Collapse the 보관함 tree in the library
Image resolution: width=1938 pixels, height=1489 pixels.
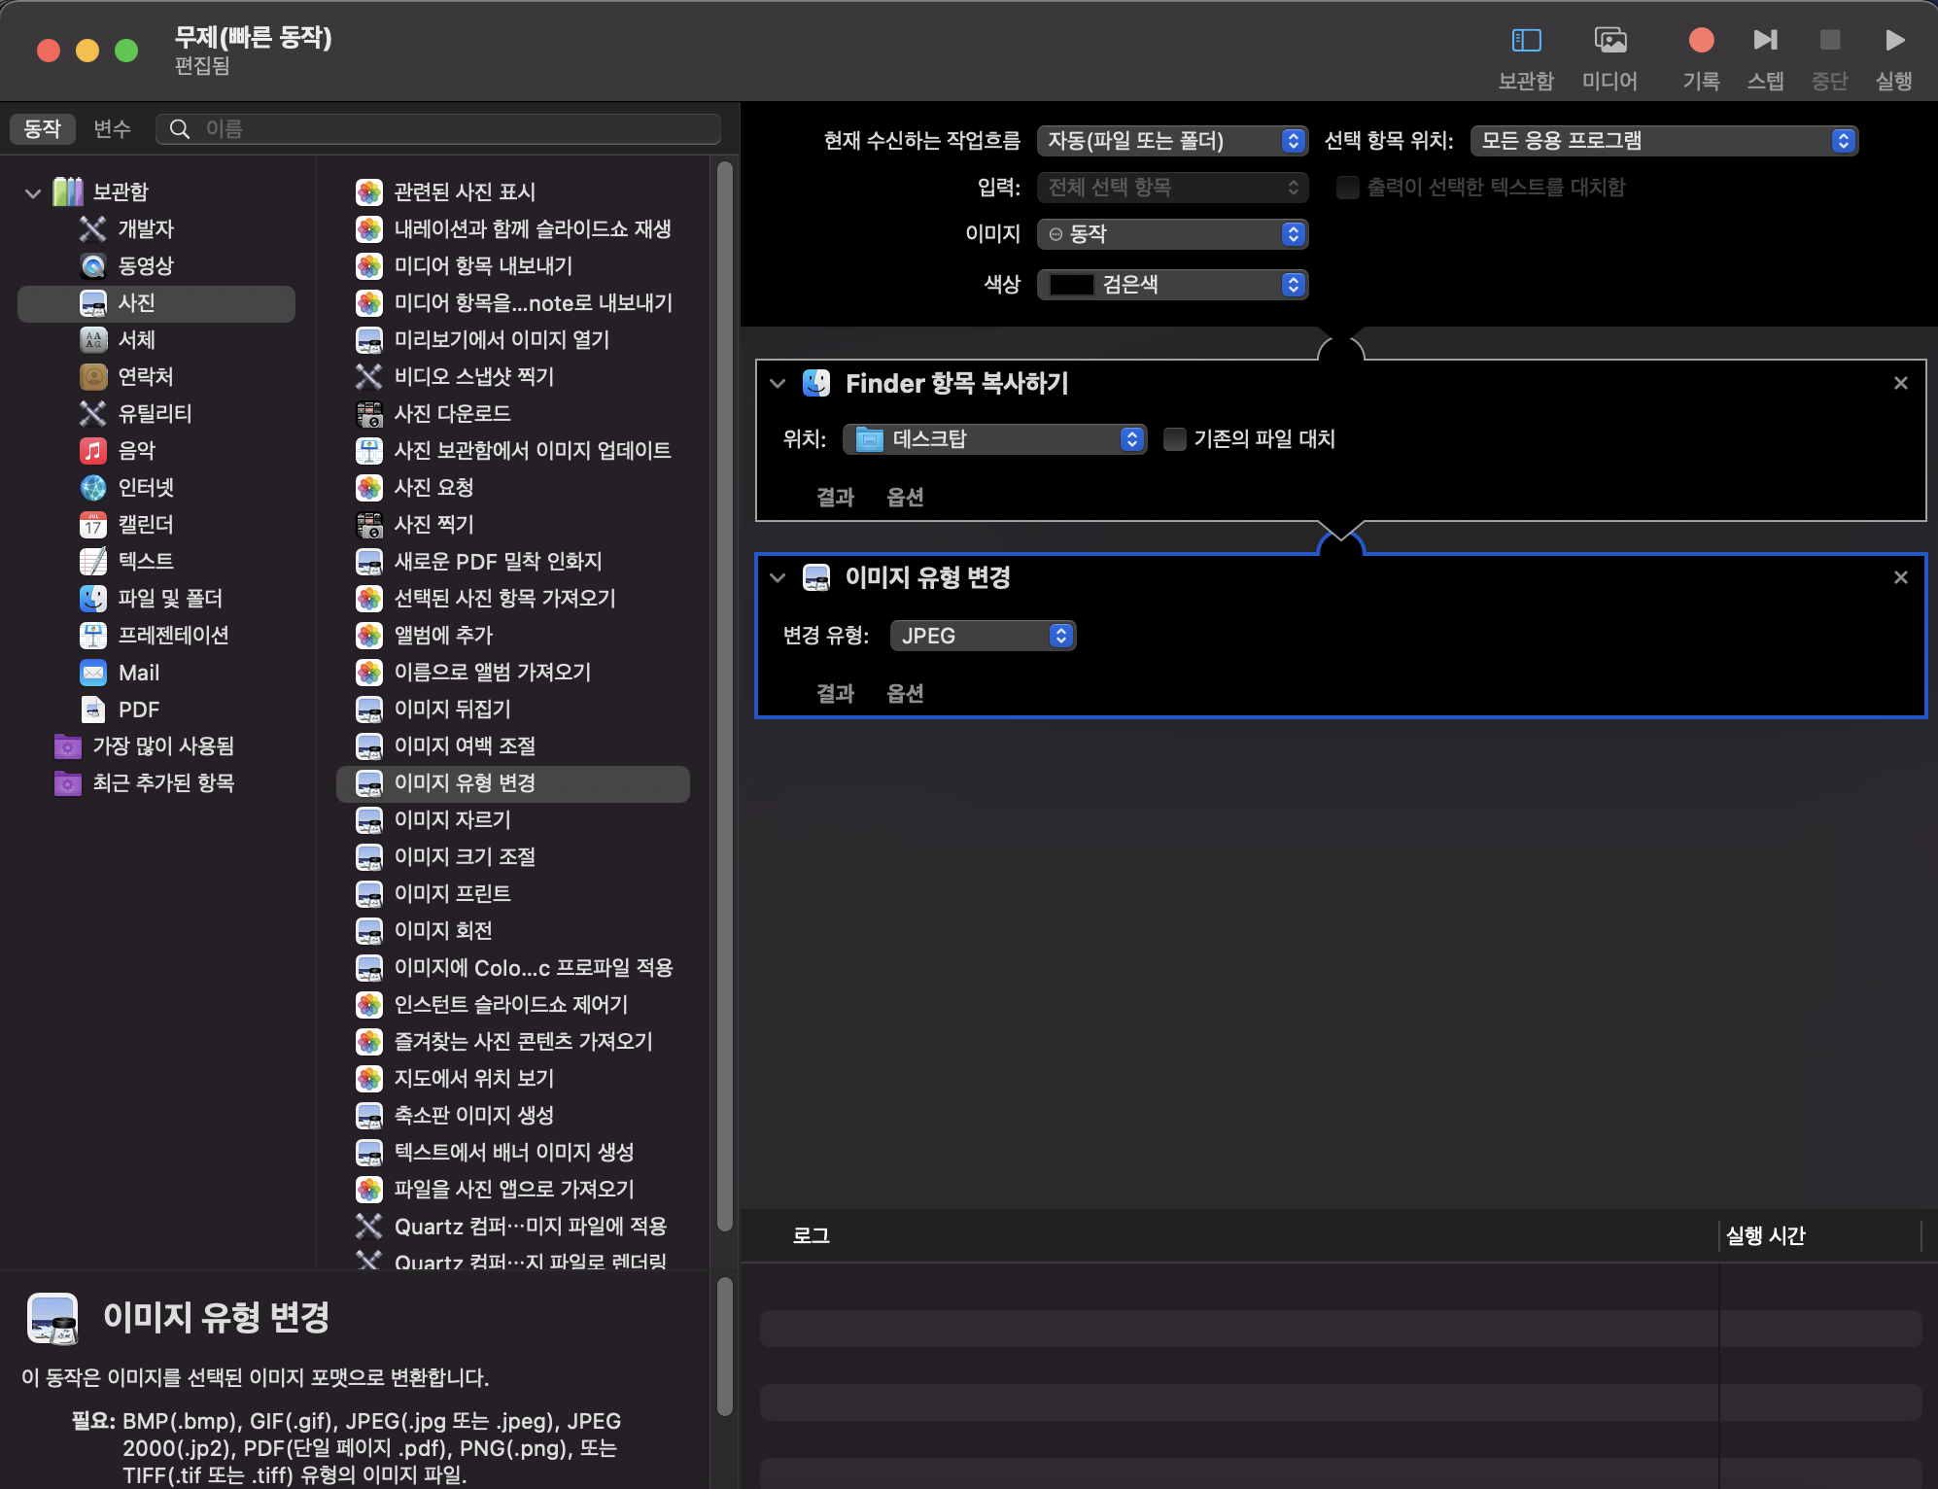coord(33,192)
